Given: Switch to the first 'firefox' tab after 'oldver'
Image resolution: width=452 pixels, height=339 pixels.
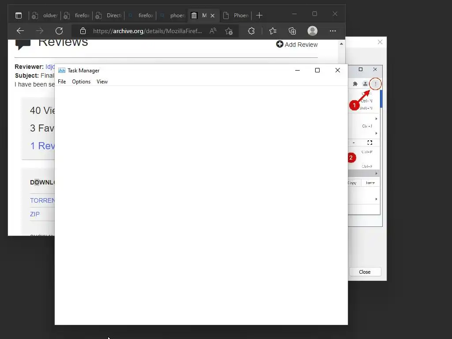Looking at the screenshot, I should click(x=77, y=15).
